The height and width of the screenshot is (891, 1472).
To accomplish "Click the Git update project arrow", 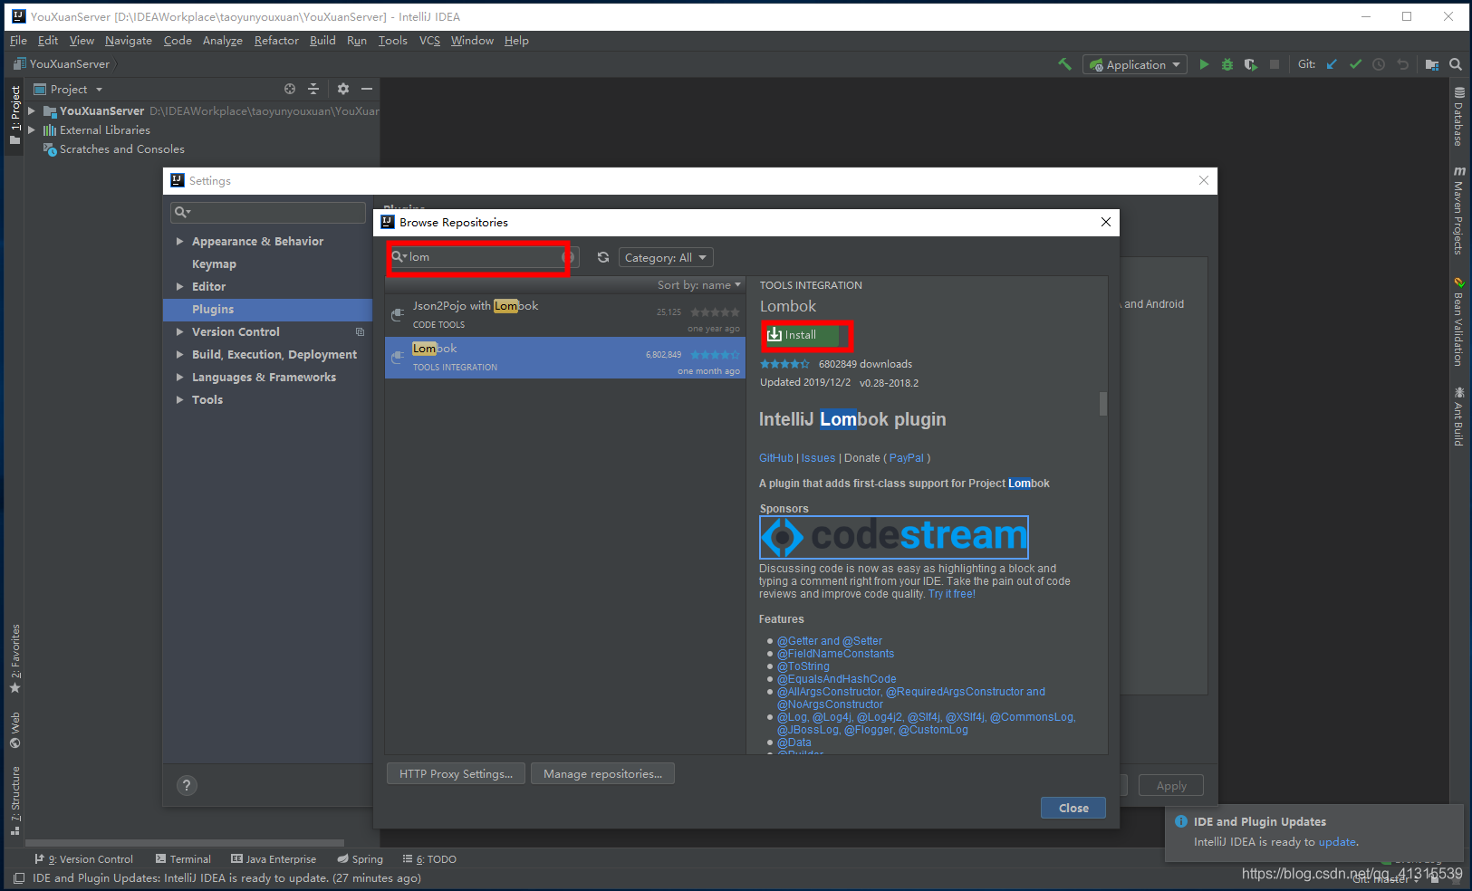I will [1332, 64].
